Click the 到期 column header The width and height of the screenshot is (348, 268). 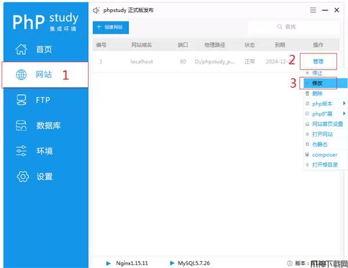[x=280, y=45]
